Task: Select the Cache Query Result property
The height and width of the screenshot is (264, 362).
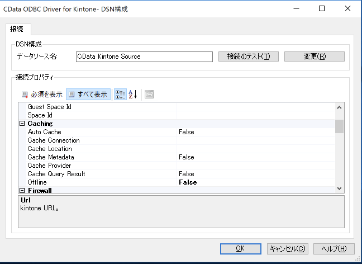Action: (x=56, y=174)
